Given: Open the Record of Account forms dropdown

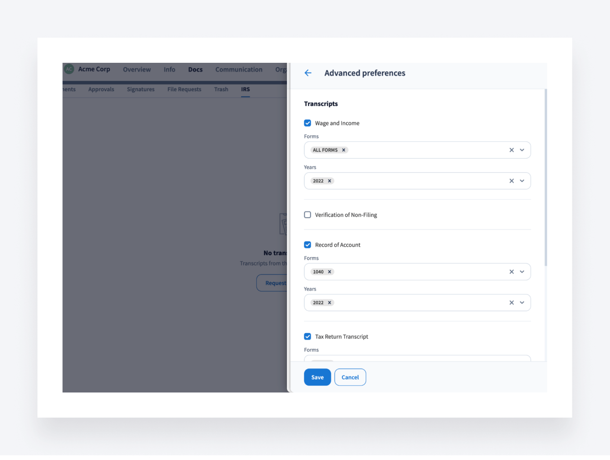Looking at the screenshot, I should pyautogui.click(x=522, y=272).
